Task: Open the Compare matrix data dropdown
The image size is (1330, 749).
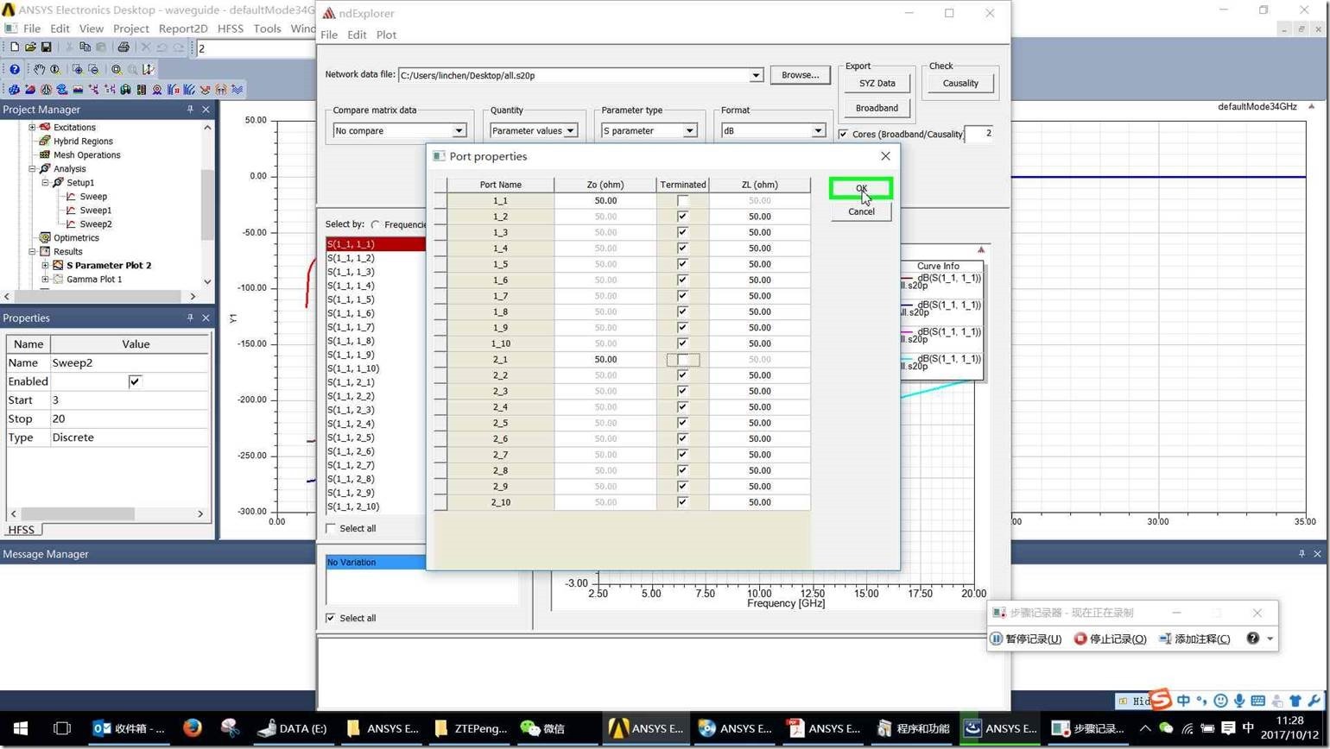Action: [x=459, y=130]
